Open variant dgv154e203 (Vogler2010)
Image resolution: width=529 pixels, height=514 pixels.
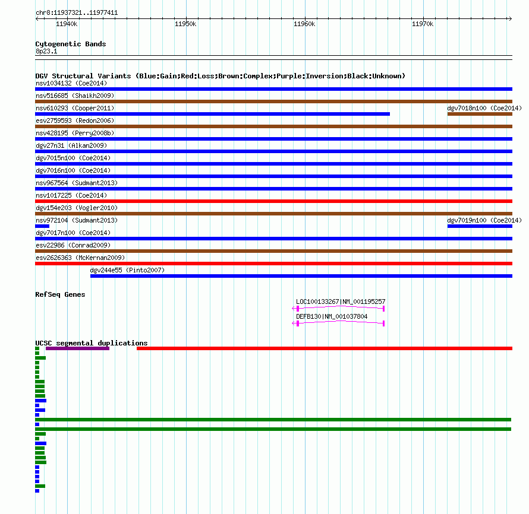click(77, 208)
